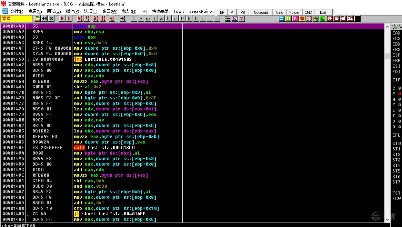Open the Tools menu

tap(179, 11)
